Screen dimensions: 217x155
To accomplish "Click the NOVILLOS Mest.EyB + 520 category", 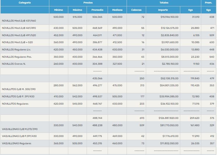I will tap(18, 43).
